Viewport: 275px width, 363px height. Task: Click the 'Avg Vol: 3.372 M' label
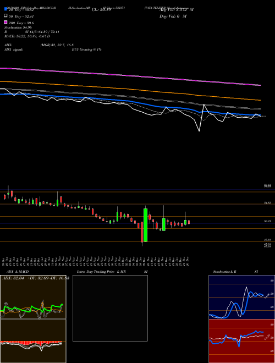177,10
